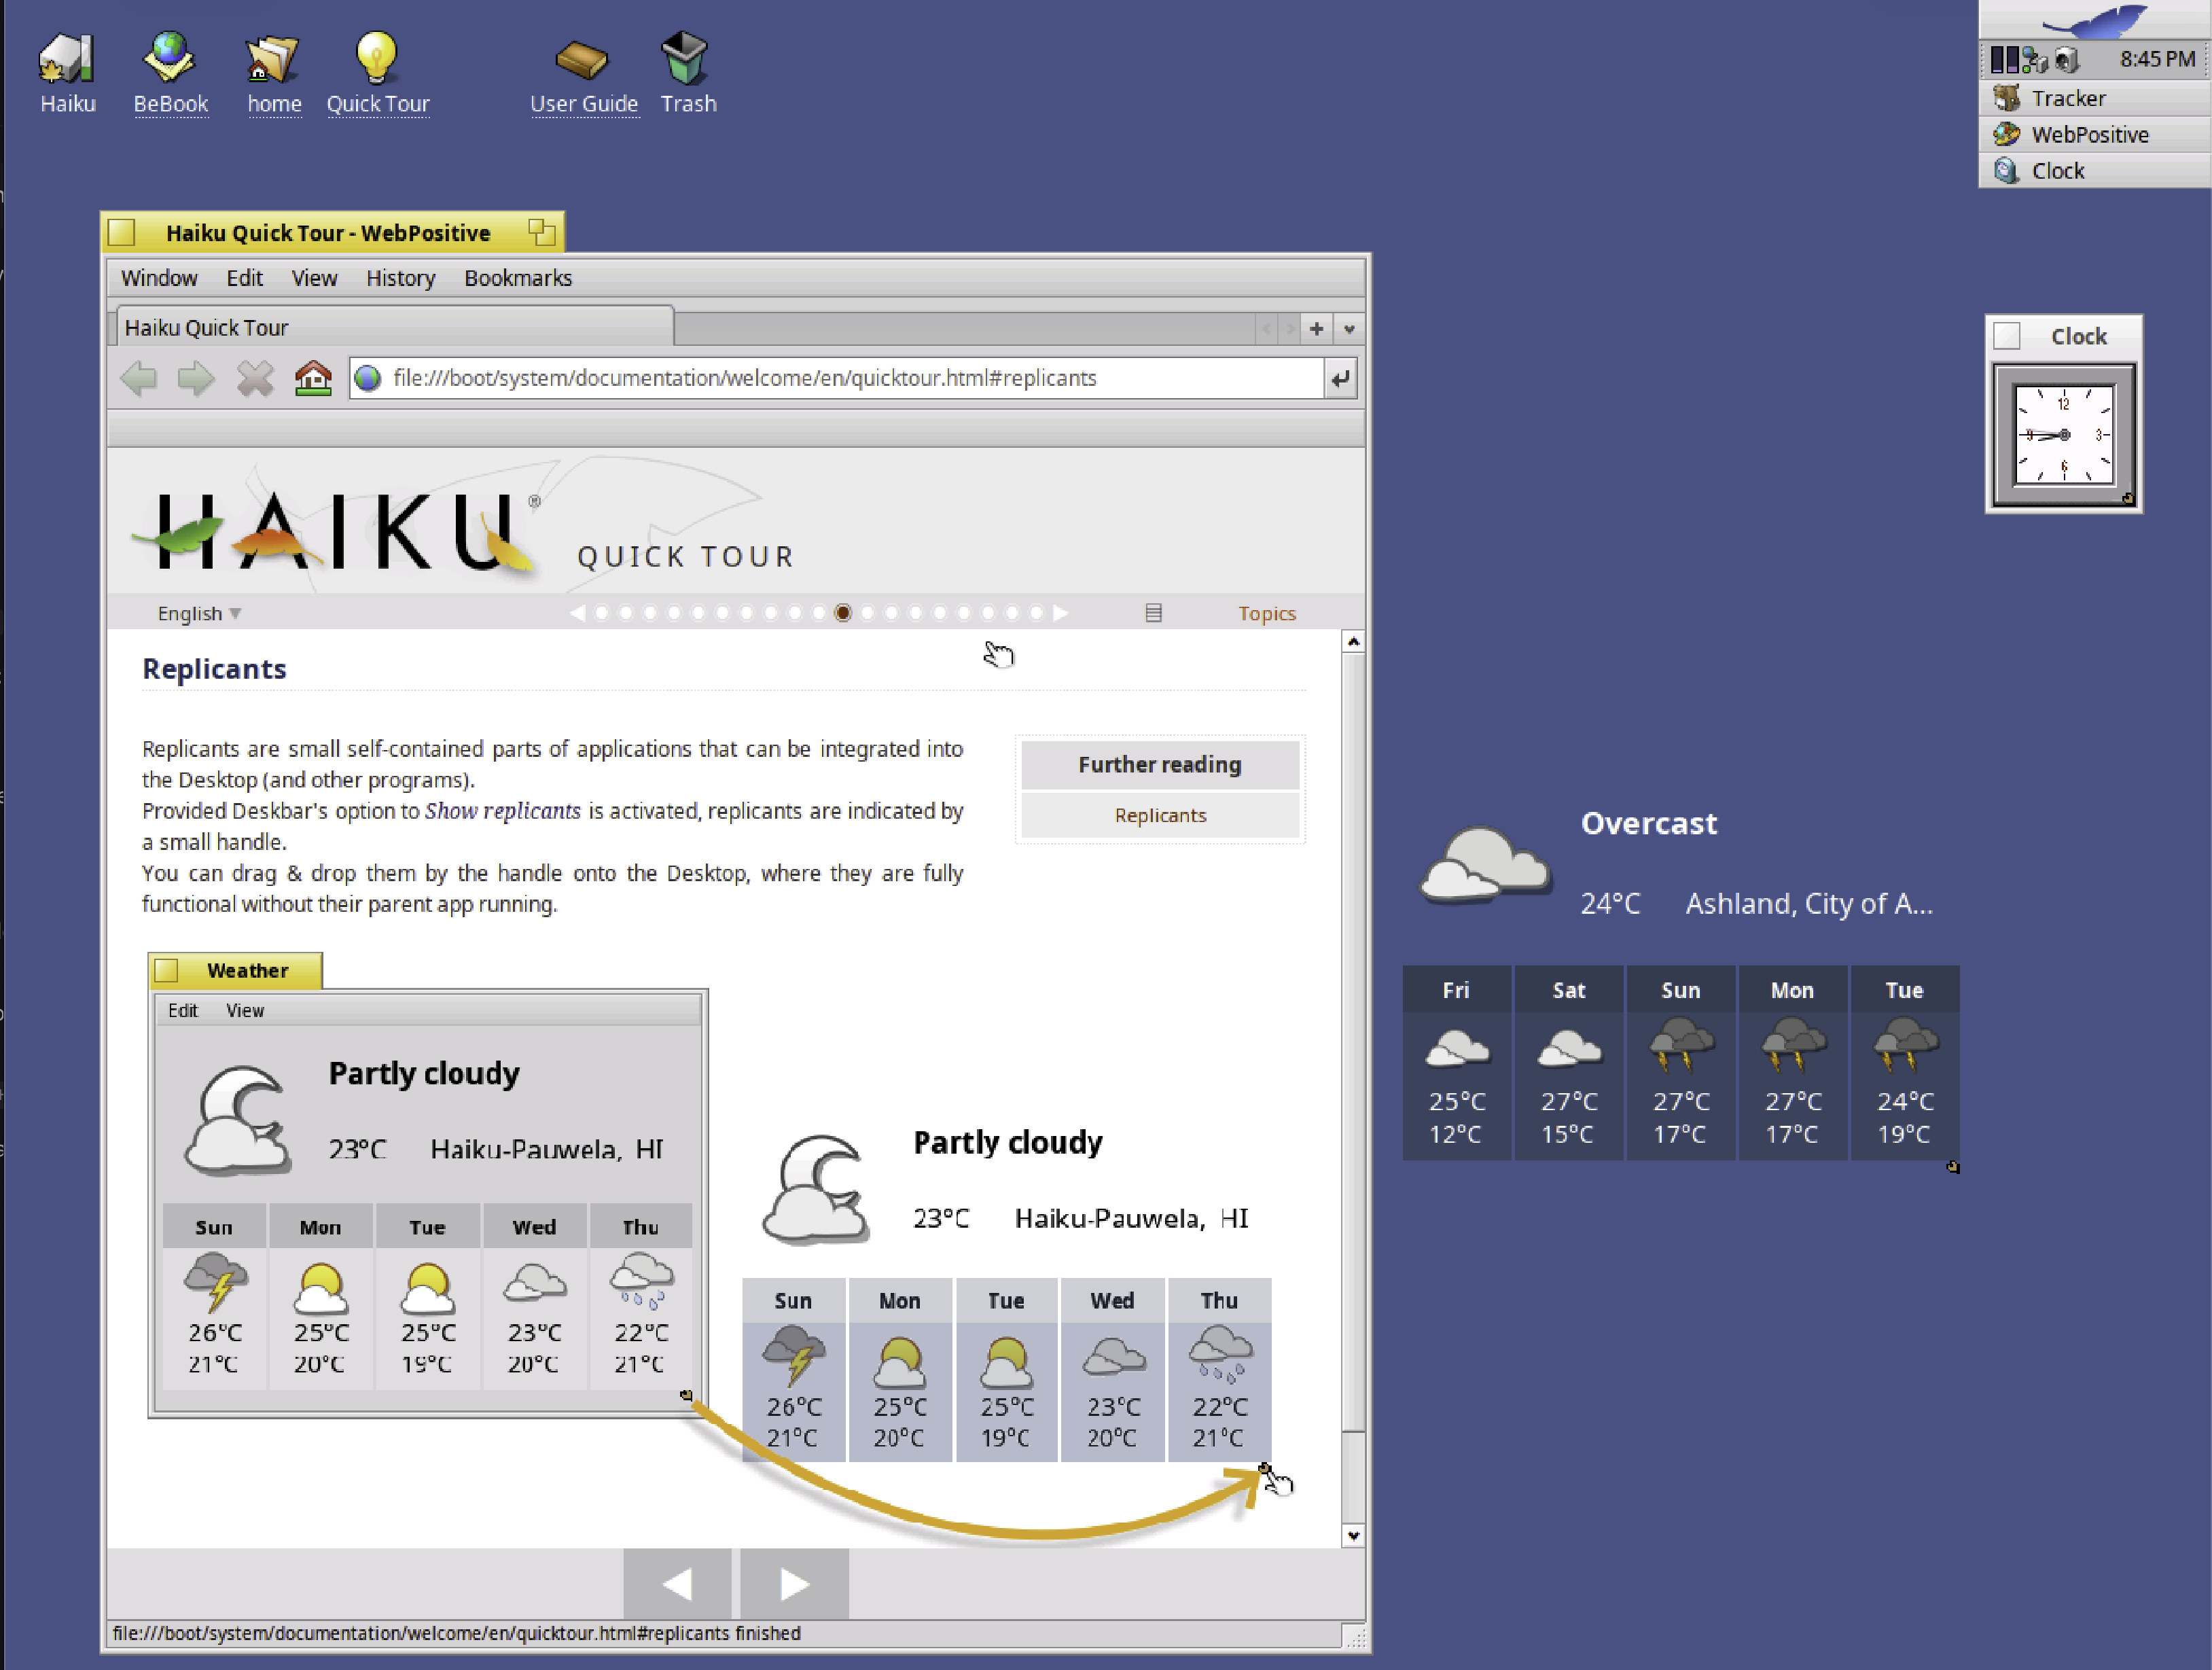Click the 8:45 PM time in the Deskbar
The width and height of the screenshot is (2212, 1670).
coord(2157,59)
